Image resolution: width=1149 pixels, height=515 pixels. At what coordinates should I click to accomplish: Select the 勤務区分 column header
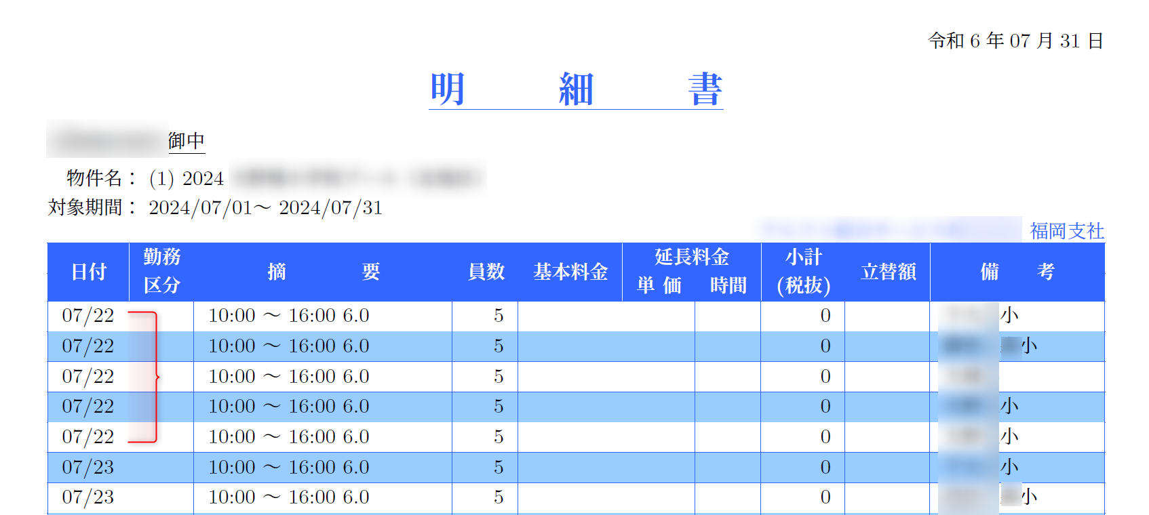[161, 271]
